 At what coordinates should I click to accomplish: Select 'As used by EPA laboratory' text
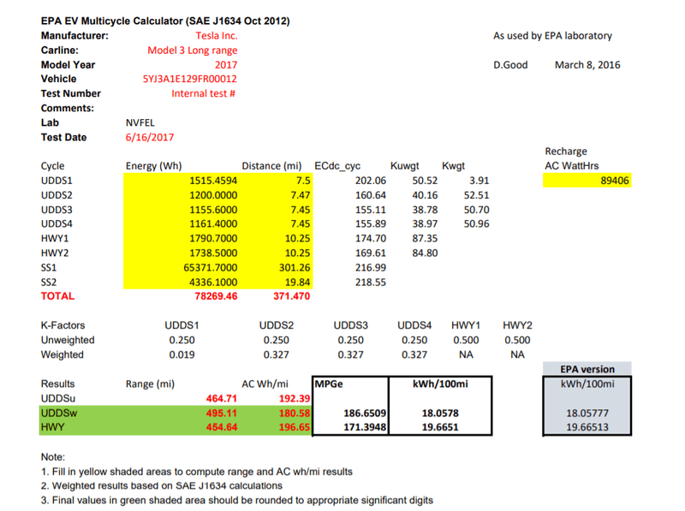pyautogui.click(x=552, y=36)
